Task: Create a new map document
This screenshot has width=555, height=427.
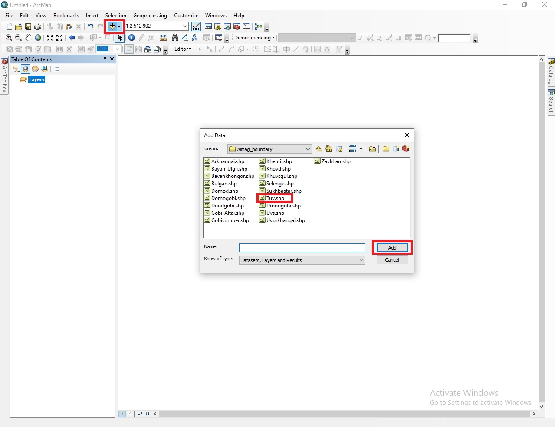Action: [x=9, y=26]
